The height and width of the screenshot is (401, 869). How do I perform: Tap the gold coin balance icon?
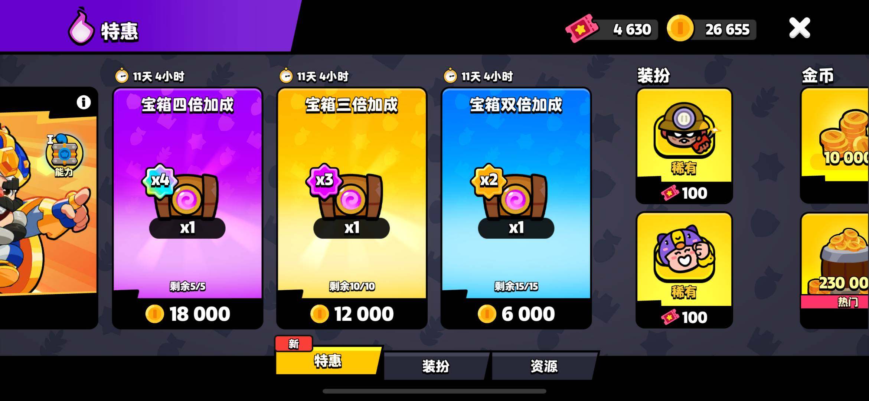(x=680, y=28)
